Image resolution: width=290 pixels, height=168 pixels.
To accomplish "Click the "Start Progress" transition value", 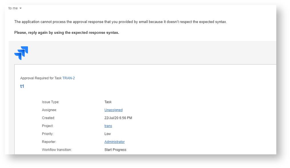I will click(115, 150).
